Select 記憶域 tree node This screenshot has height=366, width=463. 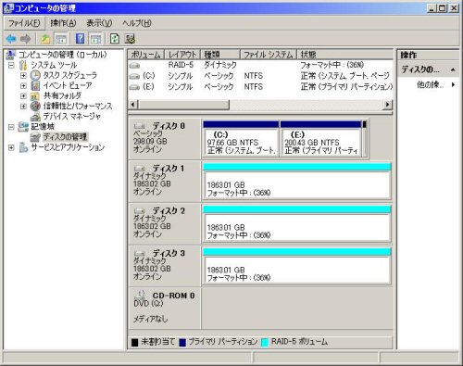tap(43, 127)
